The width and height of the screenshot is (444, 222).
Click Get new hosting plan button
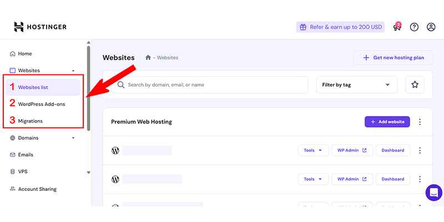pyautogui.click(x=393, y=58)
